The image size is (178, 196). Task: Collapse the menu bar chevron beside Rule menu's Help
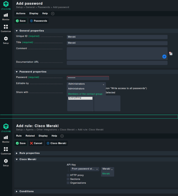62,136
